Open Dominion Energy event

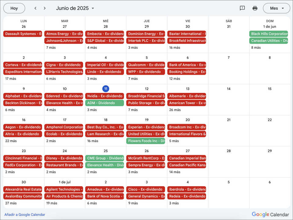146,34
